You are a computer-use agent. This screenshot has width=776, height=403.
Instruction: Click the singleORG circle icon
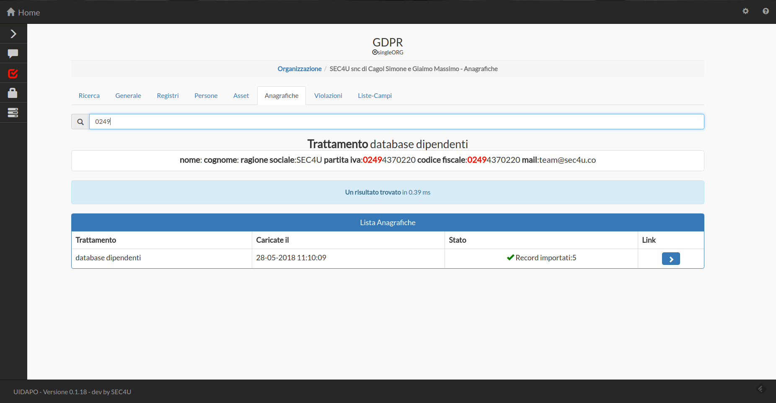click(x=375, y=52)
